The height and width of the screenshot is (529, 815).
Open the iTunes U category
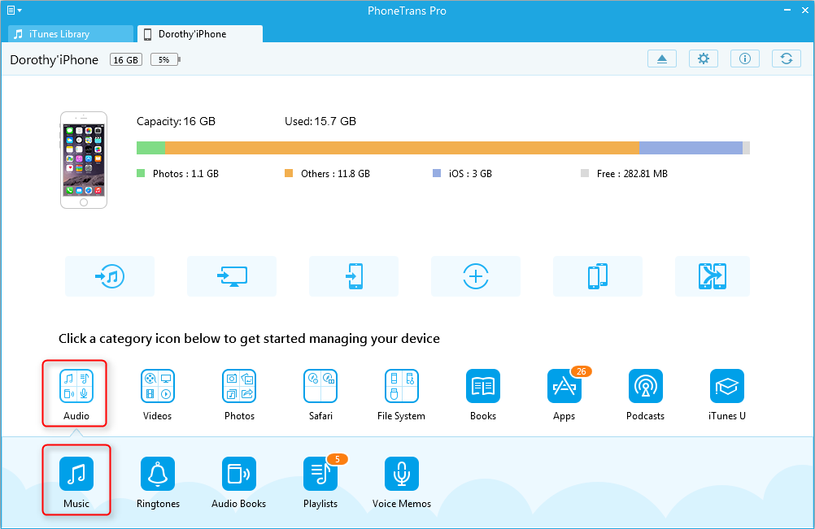click(x=727, y=386)
